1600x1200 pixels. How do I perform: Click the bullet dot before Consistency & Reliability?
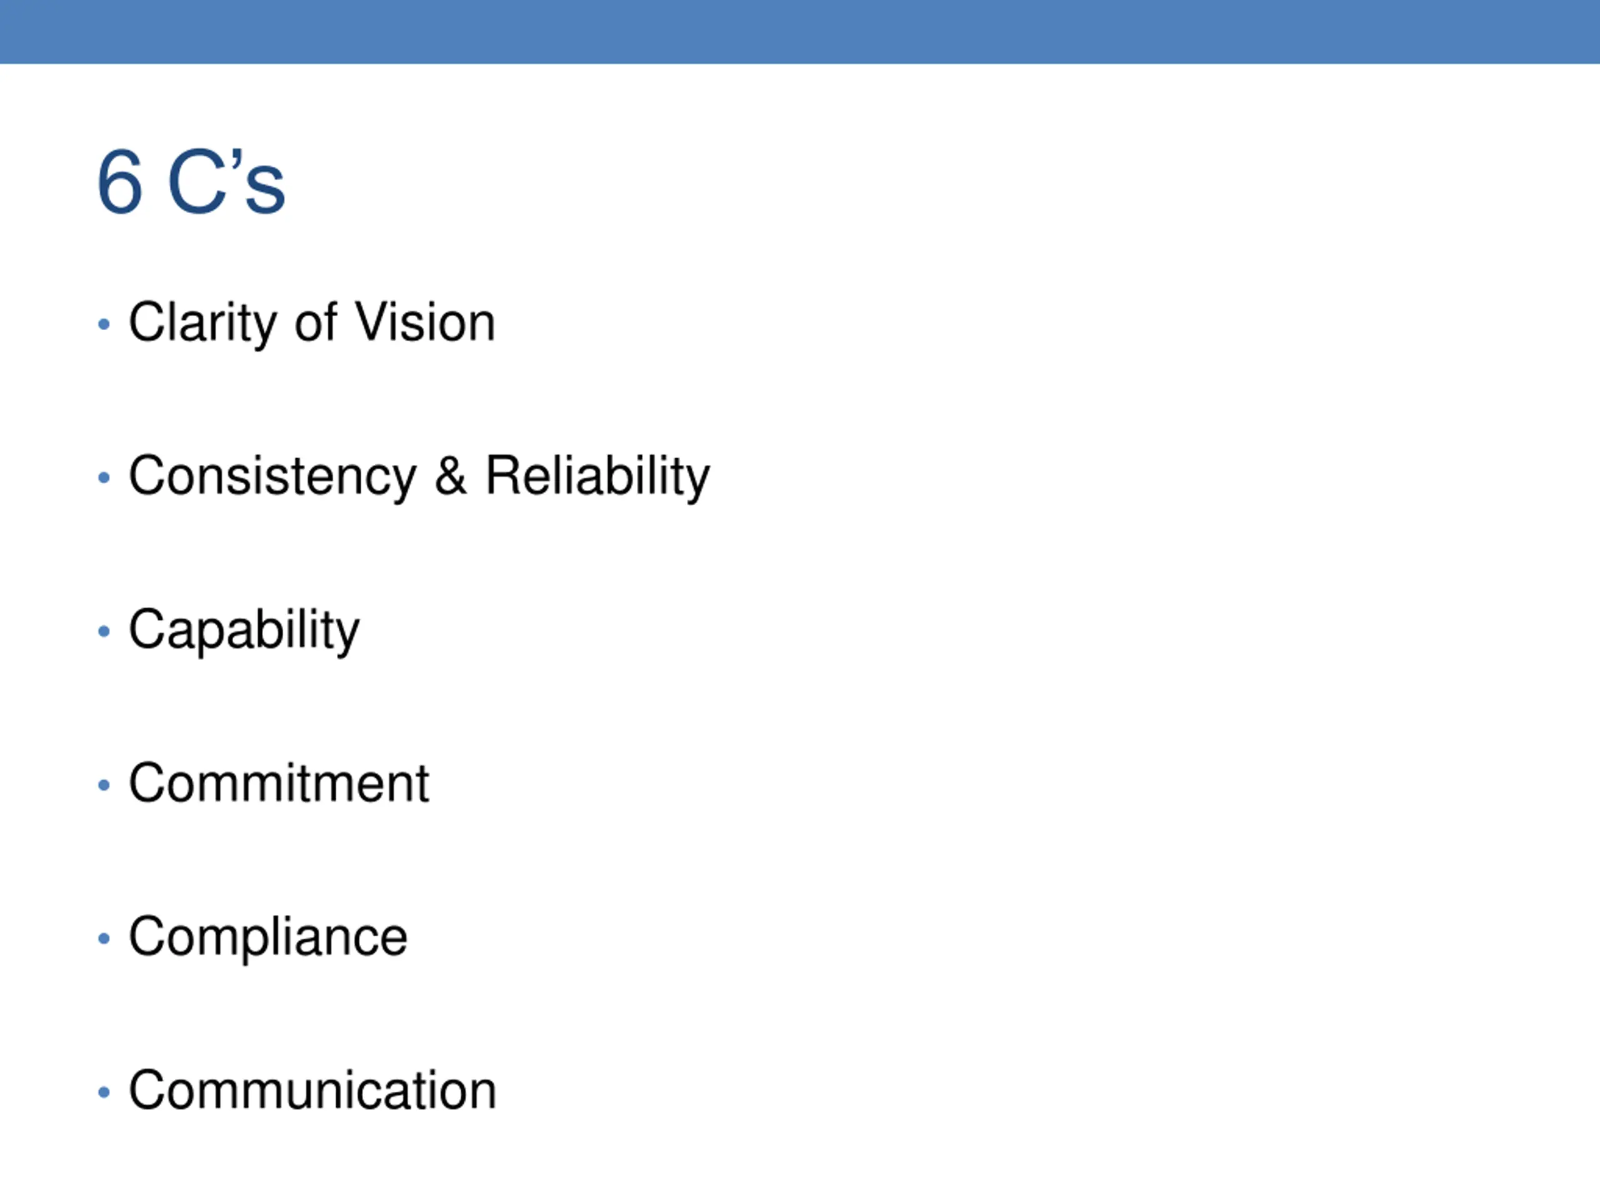104,477
